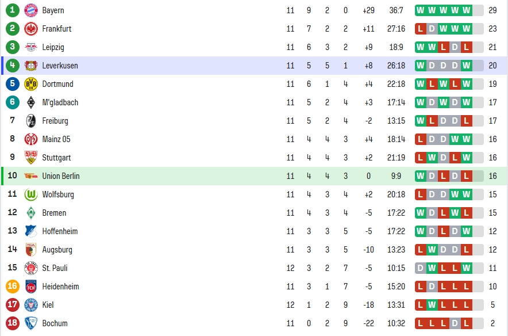Click St. Pauli's grey D form badge
Screen dimensions: 508x336
tap(421, 268)
